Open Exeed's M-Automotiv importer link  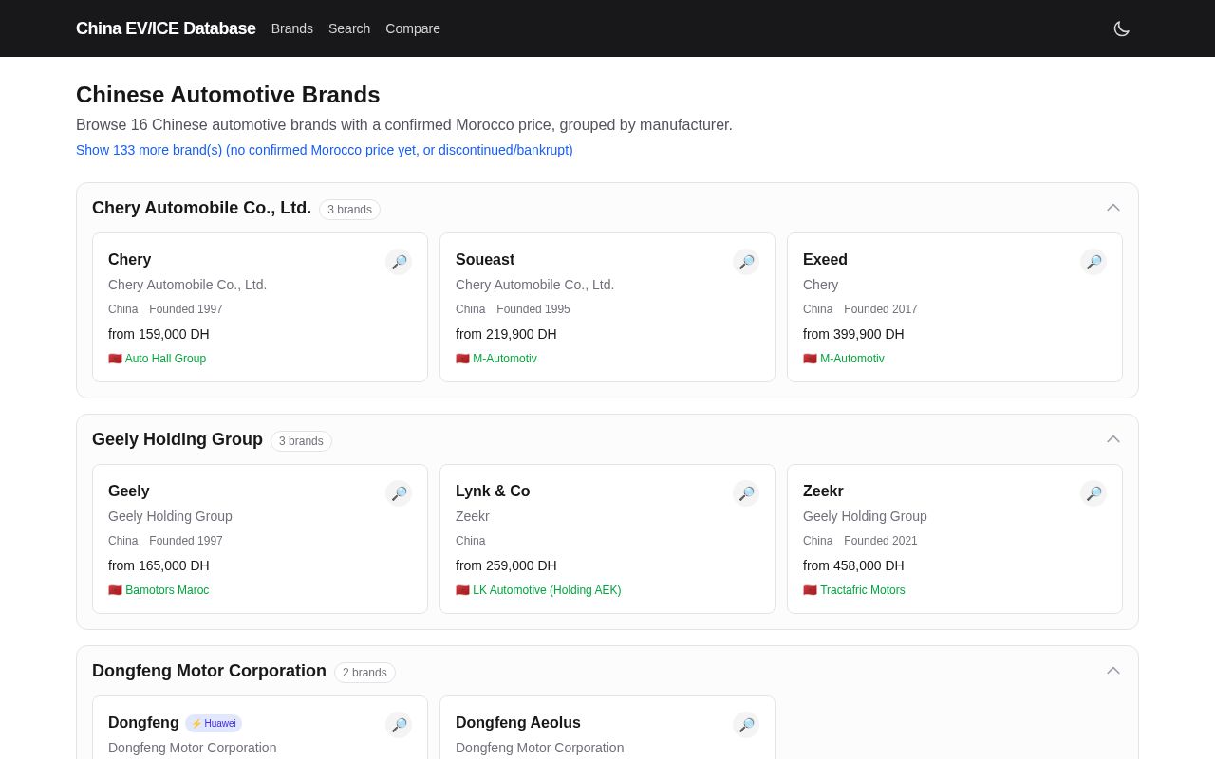(844, 359)
